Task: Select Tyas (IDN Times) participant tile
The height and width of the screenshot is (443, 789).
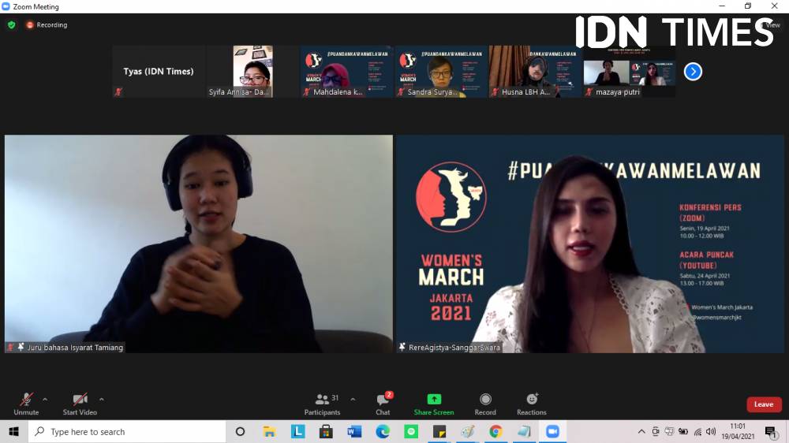Action: (159, 72)
